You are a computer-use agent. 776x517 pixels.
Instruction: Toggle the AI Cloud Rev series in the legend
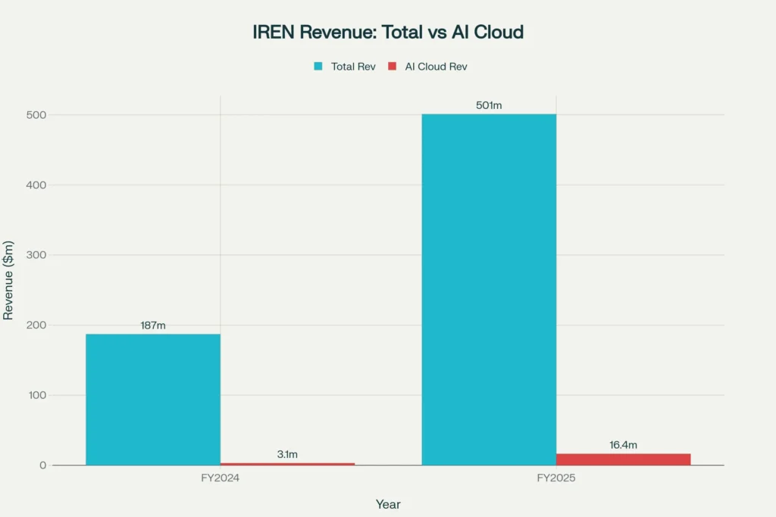tap(436, 67)
